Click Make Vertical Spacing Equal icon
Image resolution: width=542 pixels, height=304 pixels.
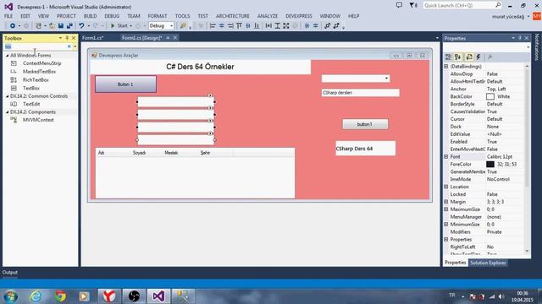[x=316, y=26]
